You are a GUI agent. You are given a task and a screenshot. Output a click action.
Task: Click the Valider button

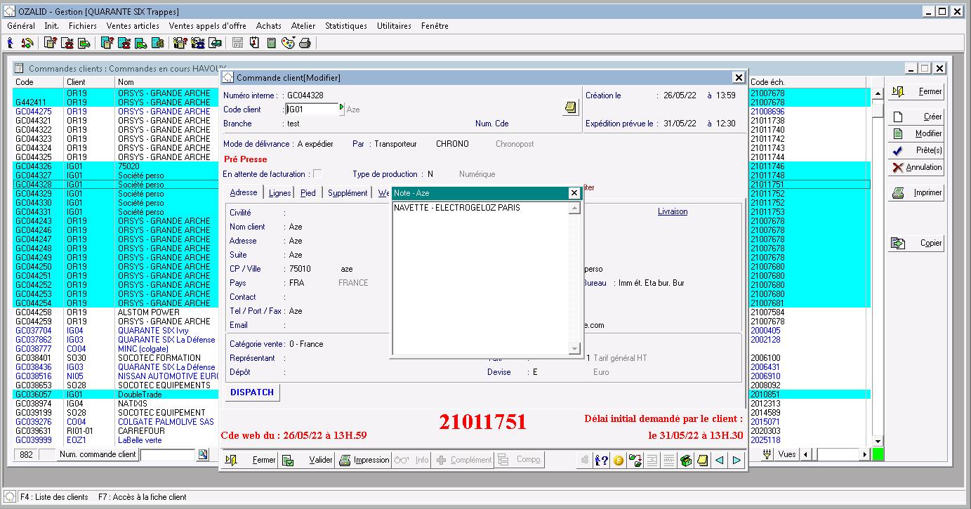point(307,461)
